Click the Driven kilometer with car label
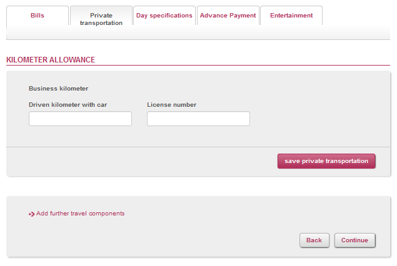This screenshot has height=266, width=397. pos(68,105)
